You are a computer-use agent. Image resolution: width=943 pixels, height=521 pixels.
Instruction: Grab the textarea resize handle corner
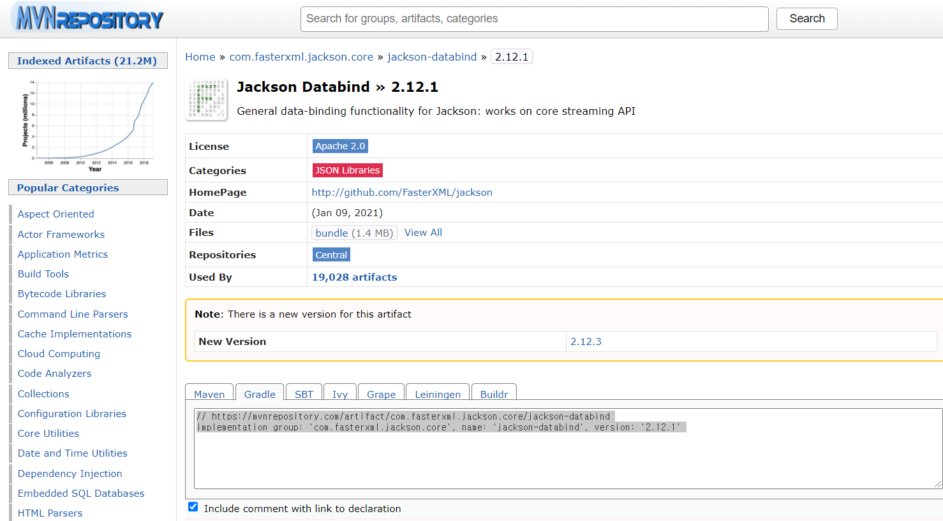937,485
